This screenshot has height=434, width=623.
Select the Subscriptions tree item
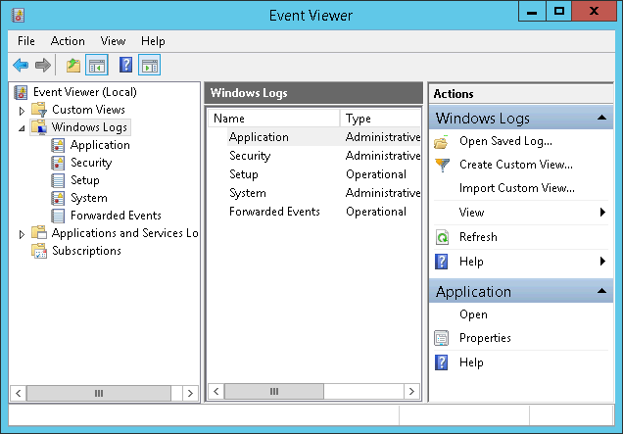86,251
